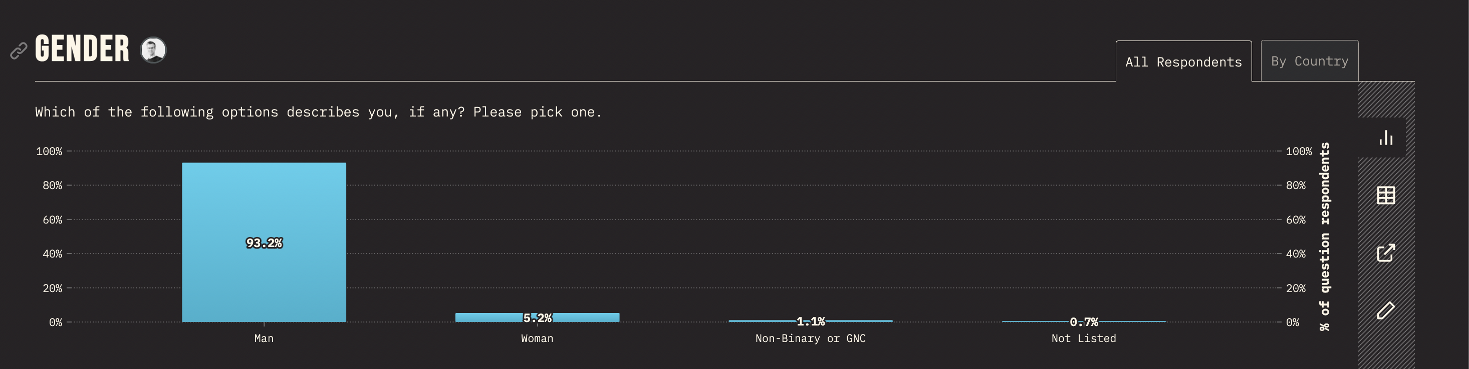Switch to the bar chart view icon
1469x369 pixels.
(x=1386, y=138)
